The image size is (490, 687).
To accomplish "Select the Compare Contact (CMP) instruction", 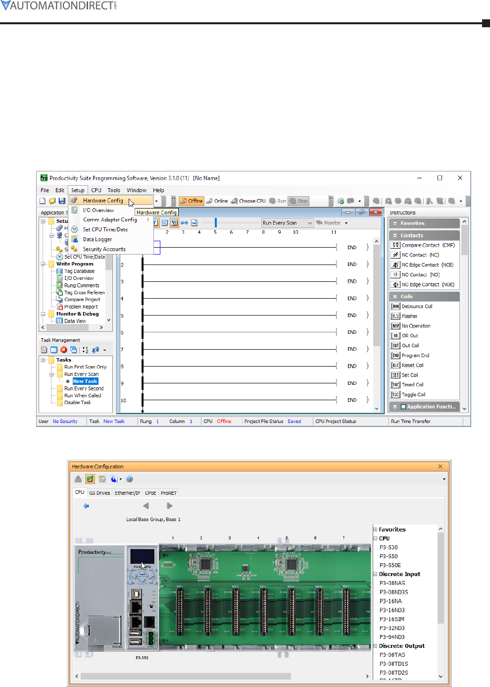I will pos(424,245).
